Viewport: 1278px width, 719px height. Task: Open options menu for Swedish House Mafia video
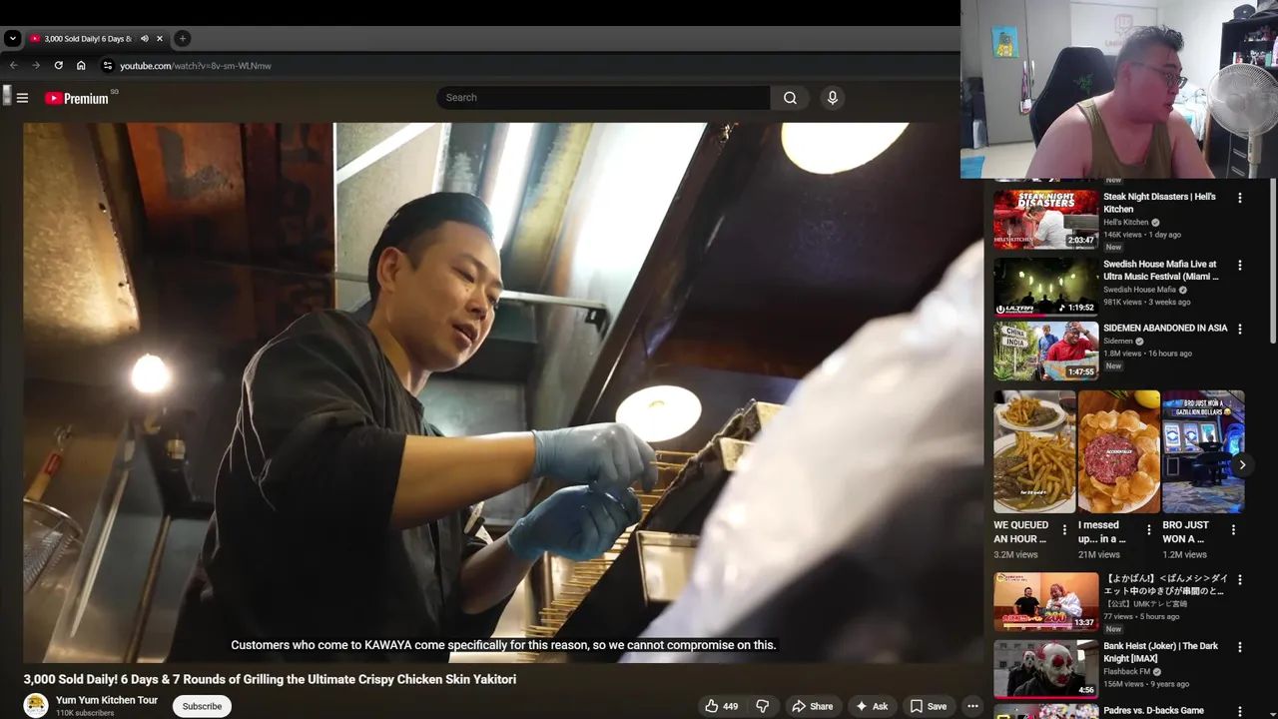(1240, 266)
